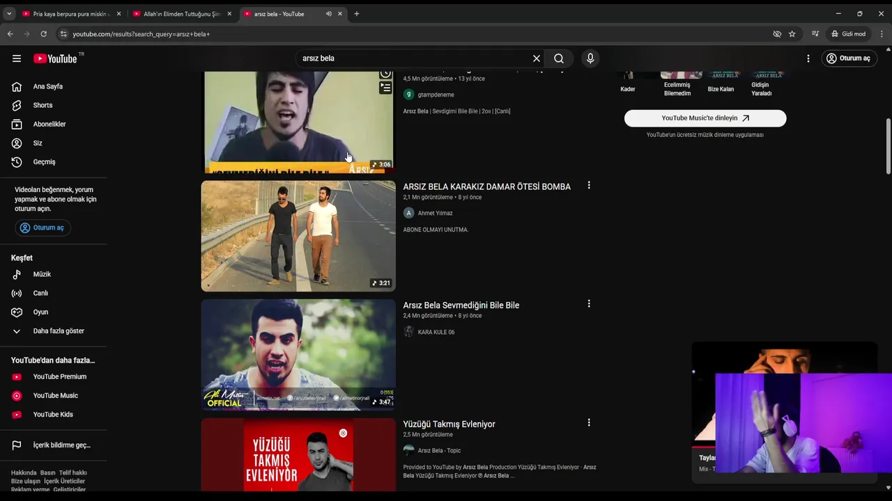Click Telif hakkı footer link
The width and height of the screenshot is (892, 501).
tap(73, 472)
